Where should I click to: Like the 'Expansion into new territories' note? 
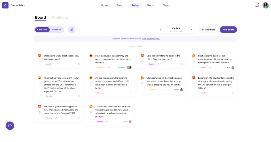pos(193,83)
